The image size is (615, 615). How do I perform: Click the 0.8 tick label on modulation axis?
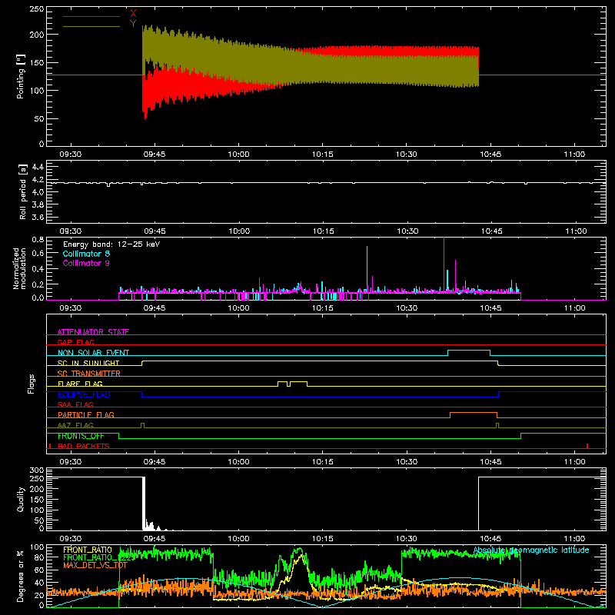(38, 239)
